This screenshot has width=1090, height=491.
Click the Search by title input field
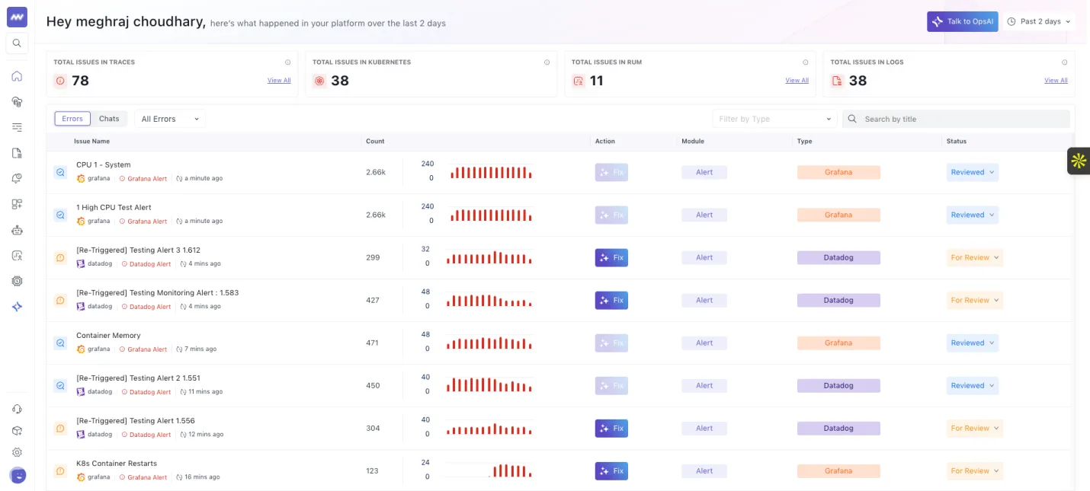click(x=956, y=119)
